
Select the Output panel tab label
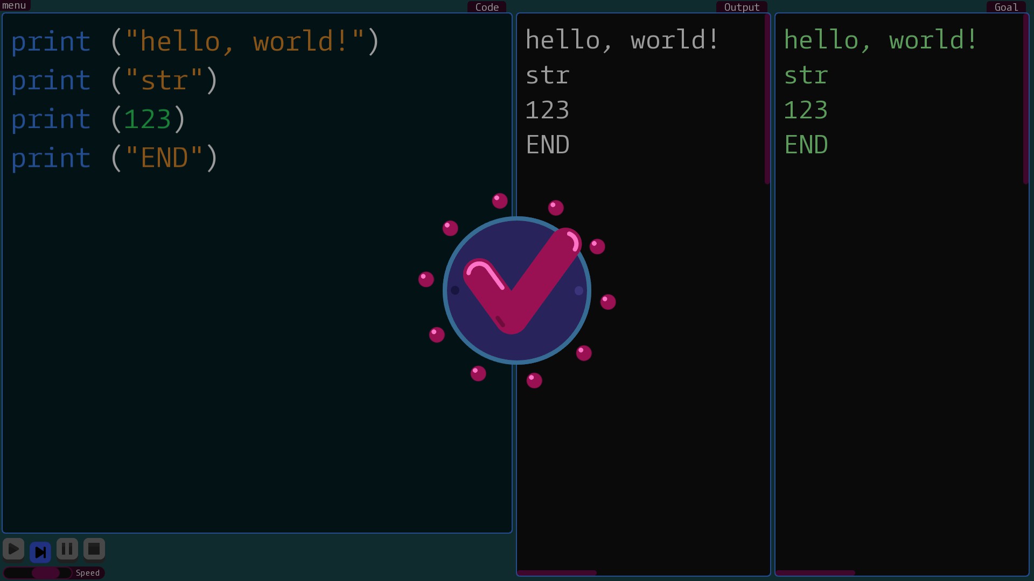tap(742, 7)
